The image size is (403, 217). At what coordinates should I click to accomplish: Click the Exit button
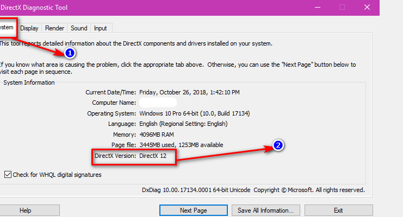[338, 210]
